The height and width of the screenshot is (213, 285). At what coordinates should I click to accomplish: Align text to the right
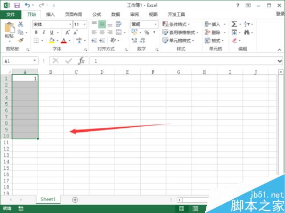110,32
